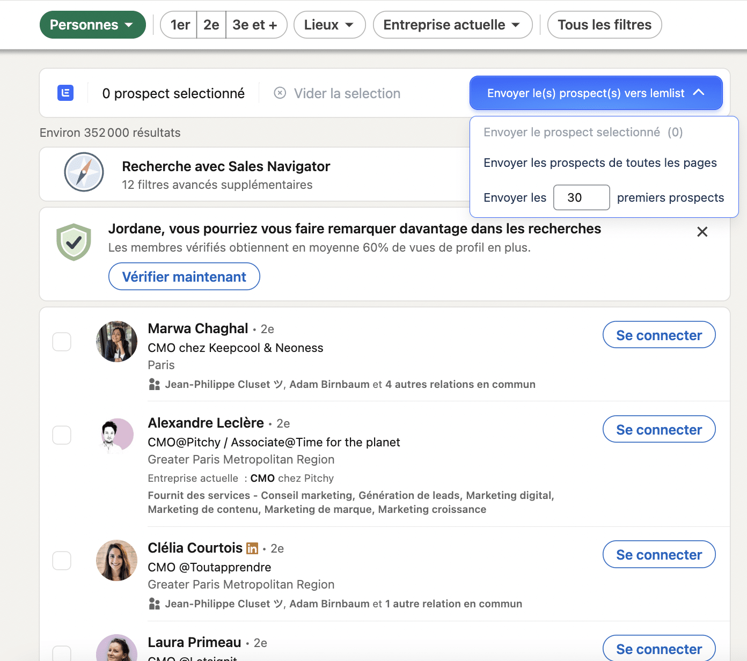Select the checkbox for Alexandre Leclère
This screenshot has width=747, height=661.
click(x=62, y=435)
